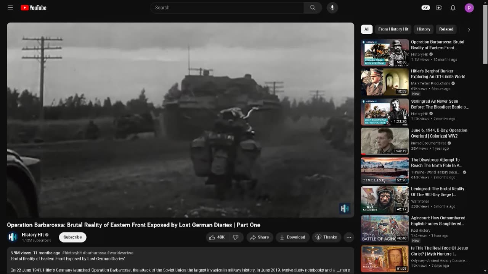Click title 'June 6, 1944, D-Day, Operation'

(439, 133)
